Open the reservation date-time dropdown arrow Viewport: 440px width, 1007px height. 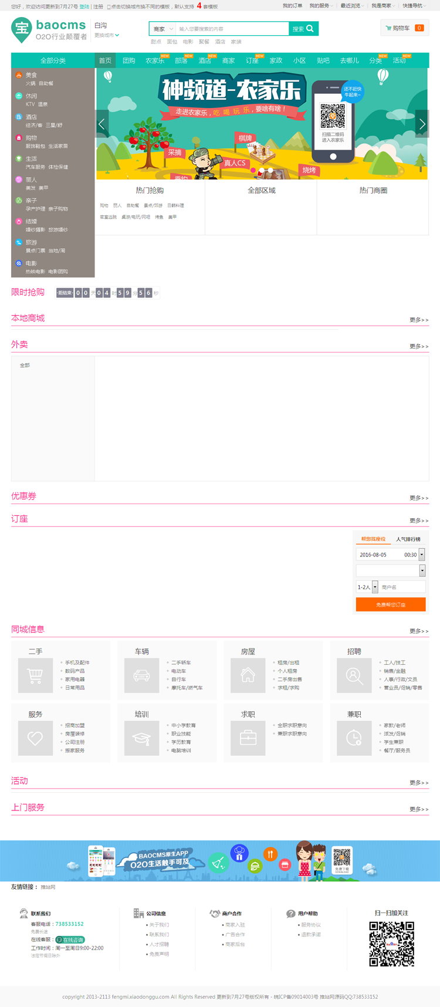coord(421,555)
